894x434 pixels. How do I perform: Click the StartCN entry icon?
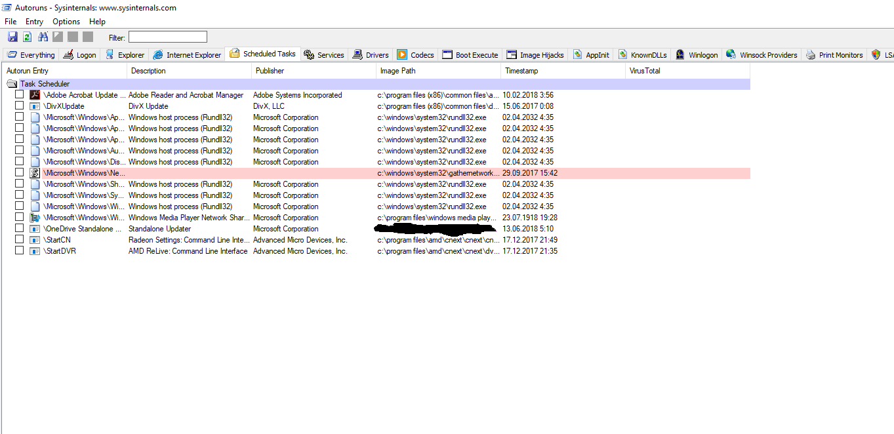coord(35,240)
